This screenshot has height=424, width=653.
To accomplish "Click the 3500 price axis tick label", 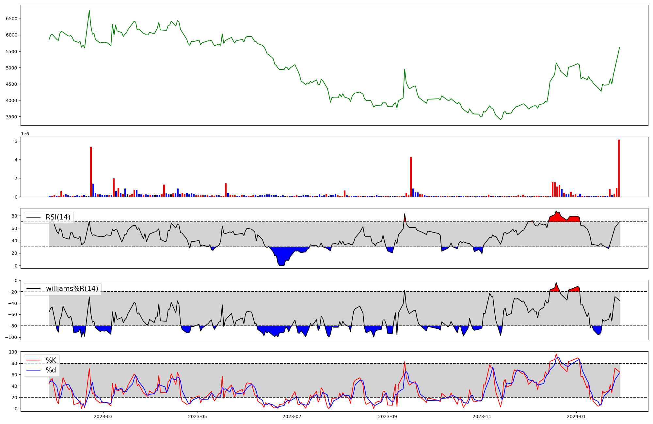I will [12, 117].
